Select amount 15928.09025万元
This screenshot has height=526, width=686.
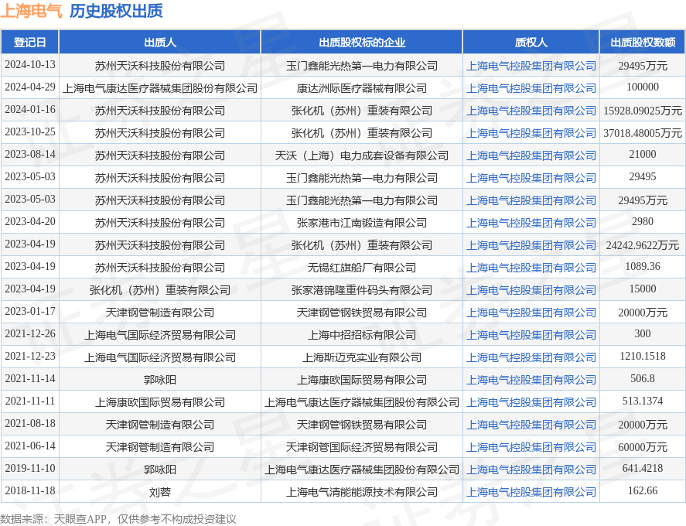point(642,111)
